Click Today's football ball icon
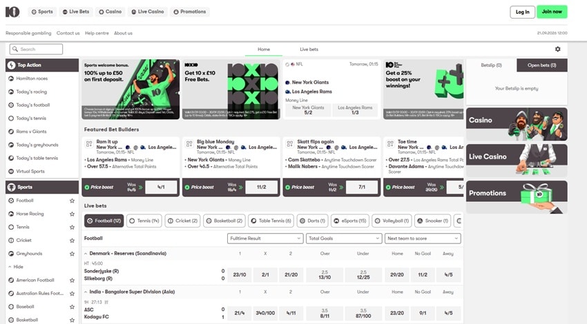The height and width of the screenshot is (324, 587). 11,105
